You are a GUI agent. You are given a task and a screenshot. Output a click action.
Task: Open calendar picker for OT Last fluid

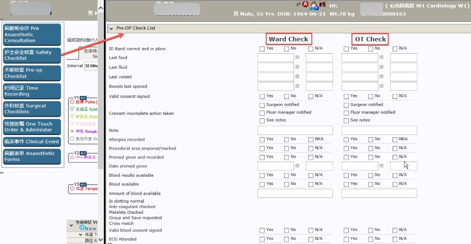pyautogui.click(x=381, y=67)
